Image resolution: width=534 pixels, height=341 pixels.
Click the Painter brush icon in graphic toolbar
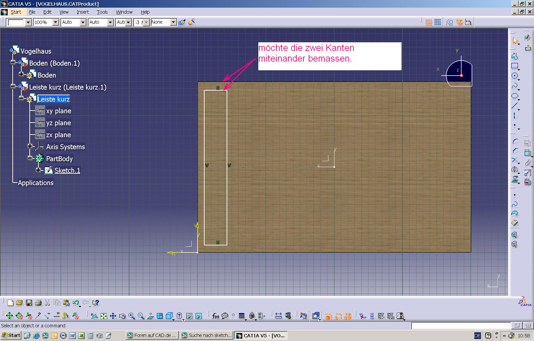click(182, 22)
